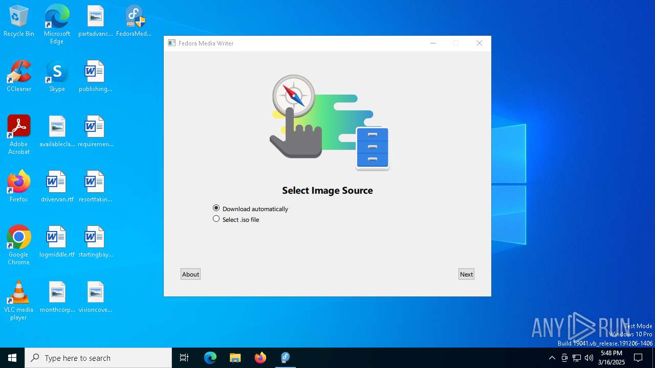Screen dimensions: 655x368
Task: Click the taskbar search box
Action: coord(98,358)
